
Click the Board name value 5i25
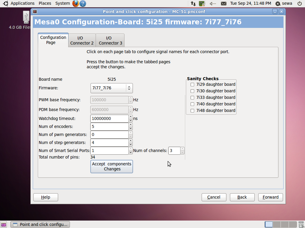click(112, 79)
